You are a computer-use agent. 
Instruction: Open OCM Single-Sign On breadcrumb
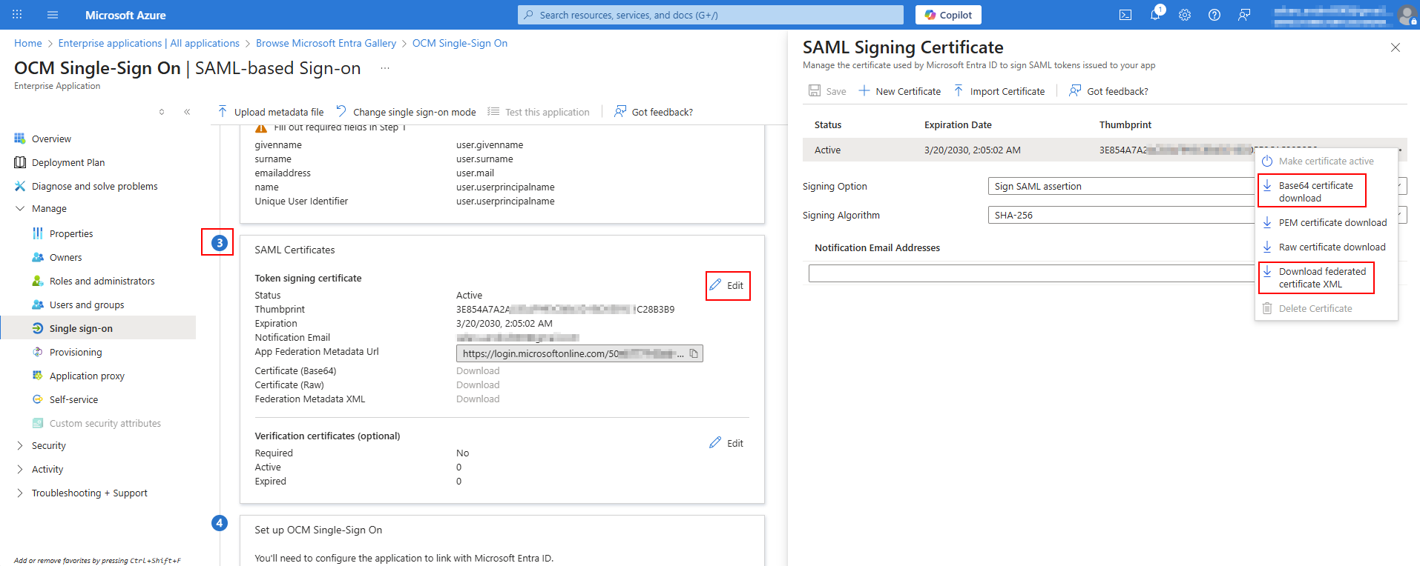[460, 43]
